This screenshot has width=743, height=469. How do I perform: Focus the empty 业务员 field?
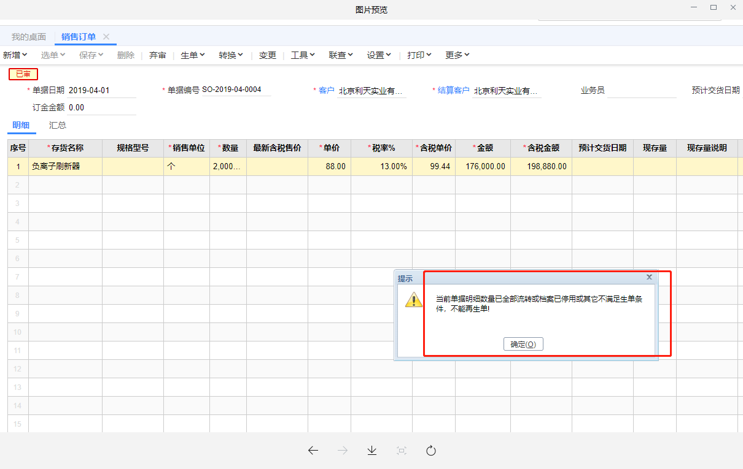(x=641, y=91)
